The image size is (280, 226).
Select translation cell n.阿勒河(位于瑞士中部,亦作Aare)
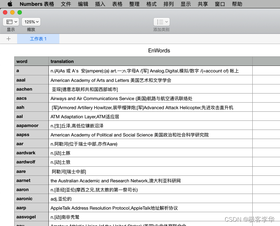(150, 143)
